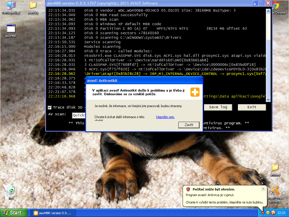Close the aswMBR window
Viewport: 289px width, 217px height.
pos(268,3)
